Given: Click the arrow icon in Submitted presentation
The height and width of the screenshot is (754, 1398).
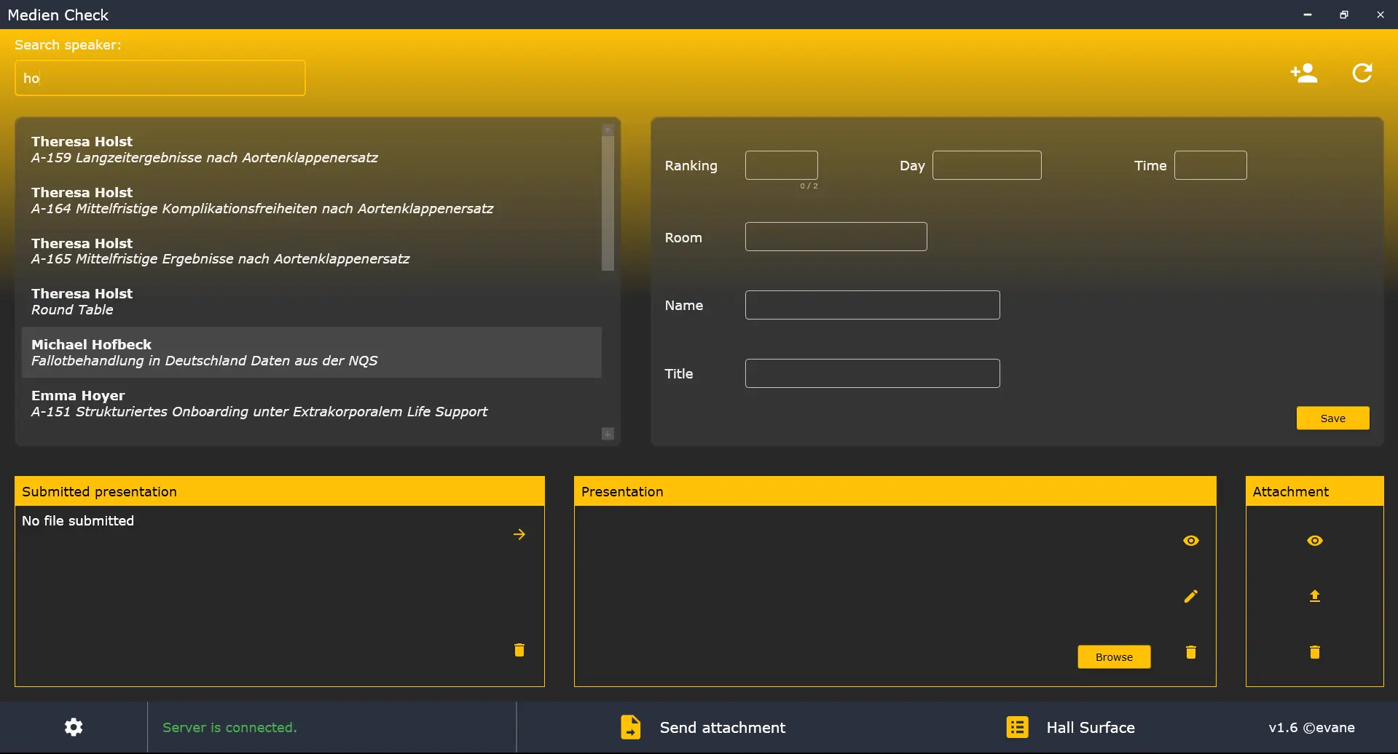Looking at the screenshot, I should point(519,534).
